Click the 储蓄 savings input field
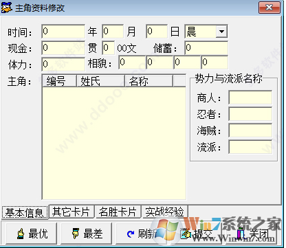 [206, 47]
